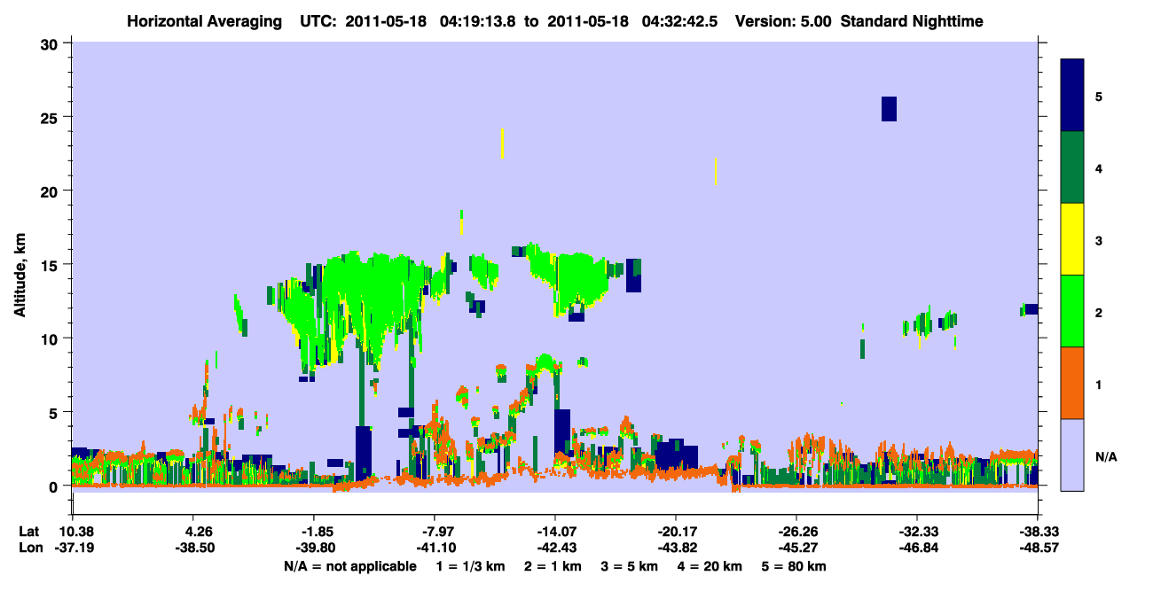Click the '1 = 1/3 km' legend text
The height and width of the screenshot is (591, 1153).
click(x=471, y=566)
